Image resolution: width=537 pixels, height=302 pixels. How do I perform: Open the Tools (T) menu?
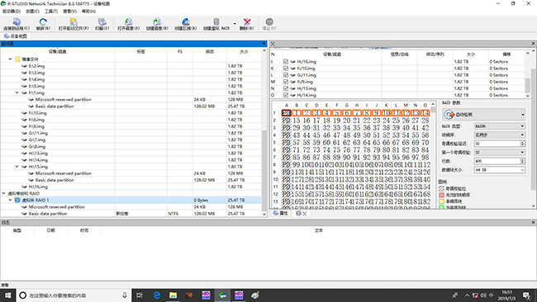pos(51,12)
